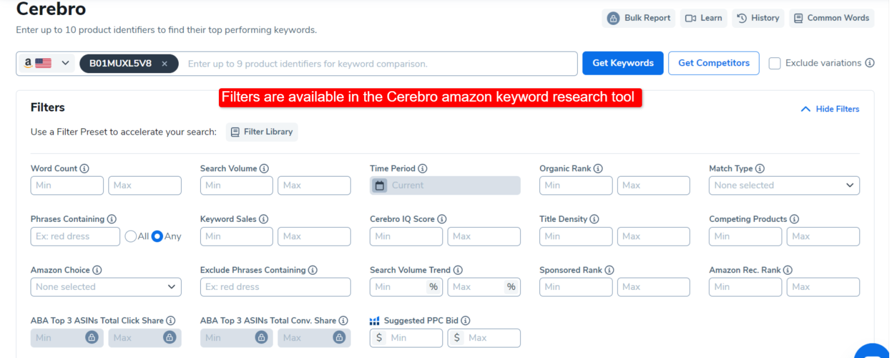
Task: Open the Amazon Choice dropdown
Action: (106, 287)
